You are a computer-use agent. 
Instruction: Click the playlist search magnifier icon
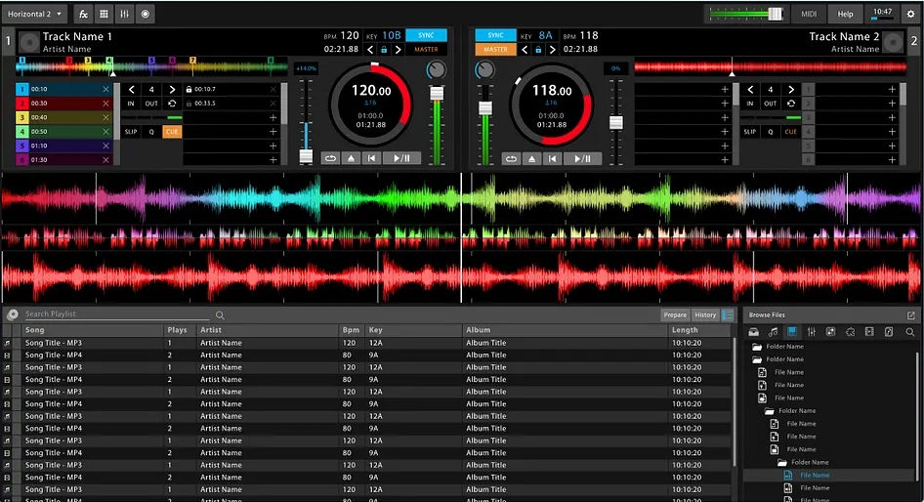tap(220, 315)
